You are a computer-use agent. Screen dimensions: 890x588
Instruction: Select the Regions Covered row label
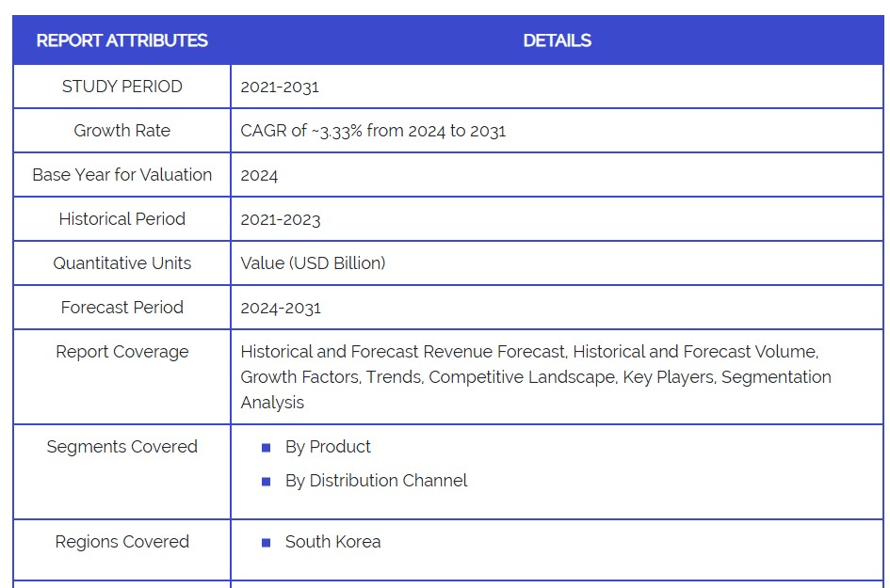[121, 542]
